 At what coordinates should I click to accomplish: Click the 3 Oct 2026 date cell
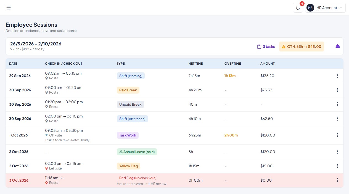(19, 180)
